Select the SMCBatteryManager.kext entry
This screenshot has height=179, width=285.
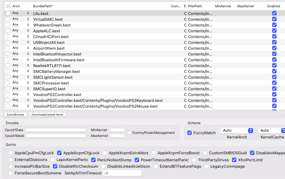57,71
